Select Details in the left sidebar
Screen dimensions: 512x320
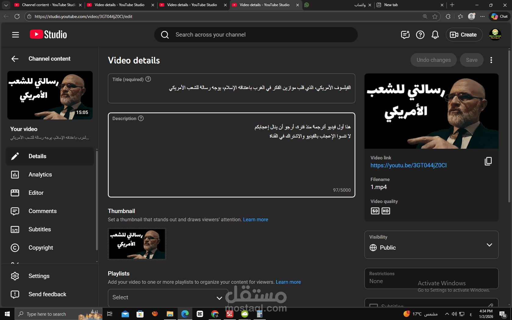tap(37, 156)
